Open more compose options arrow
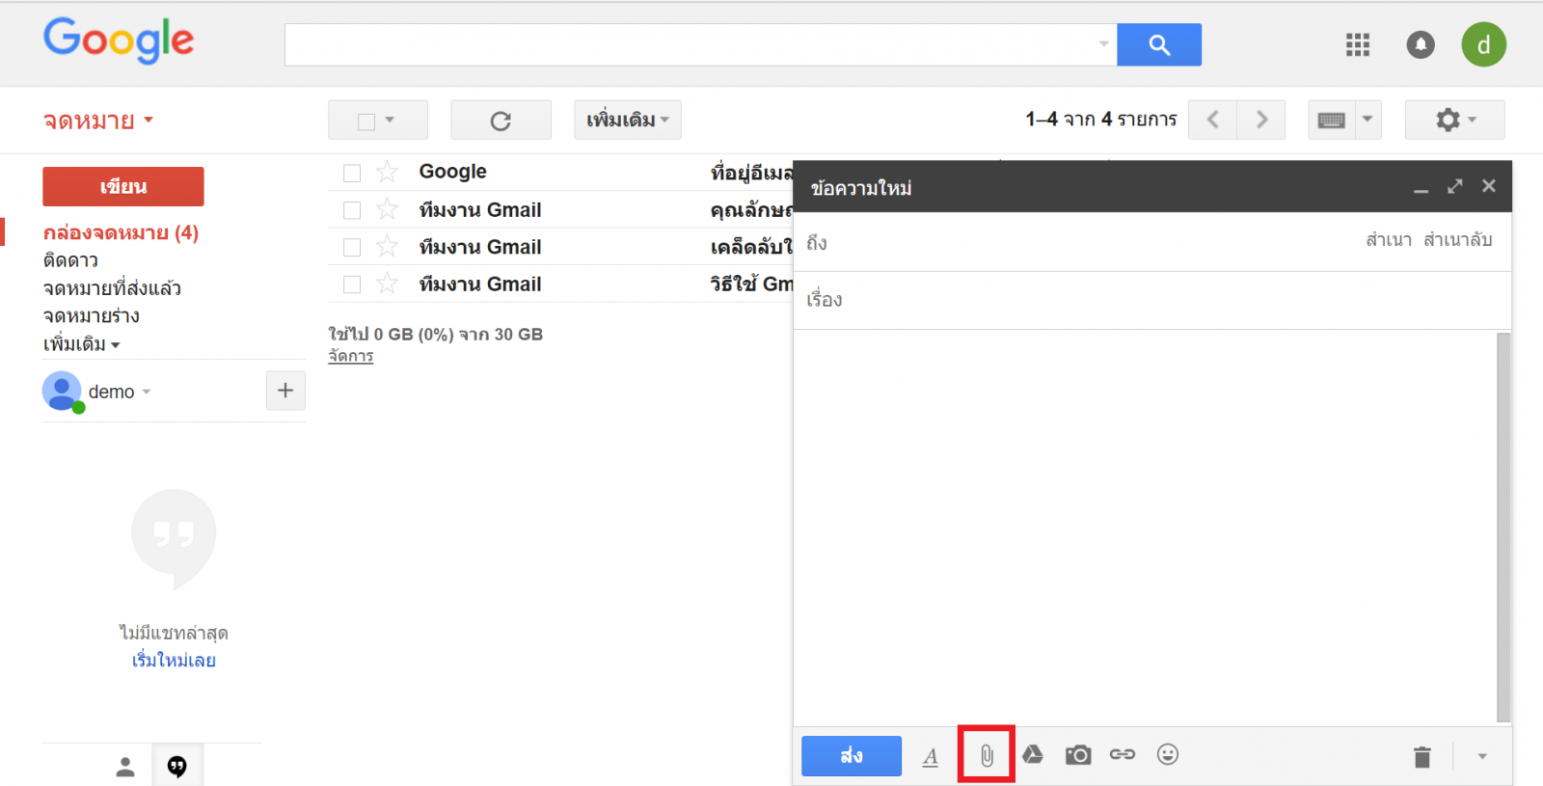1543x786 pixels. pos(1482,756)
